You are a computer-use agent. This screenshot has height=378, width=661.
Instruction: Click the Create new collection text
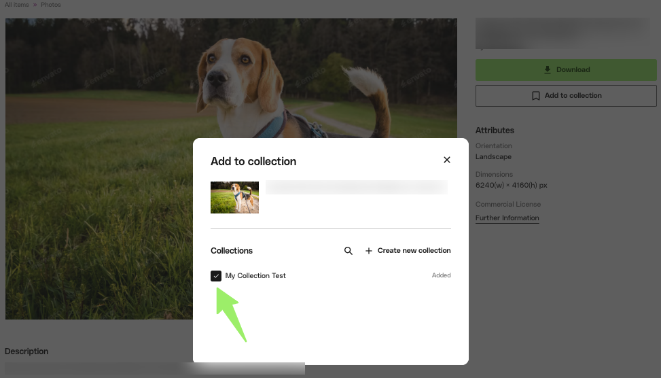pyautogui.click(x=414, y=251)
